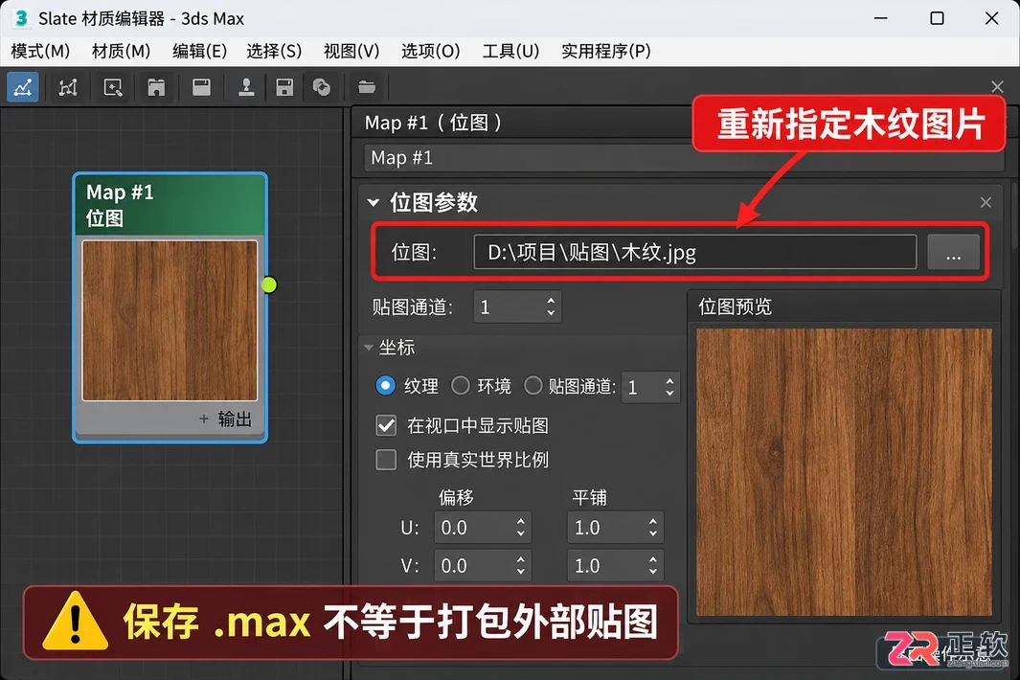Decrease the V 平铺 value

point(653,572)
